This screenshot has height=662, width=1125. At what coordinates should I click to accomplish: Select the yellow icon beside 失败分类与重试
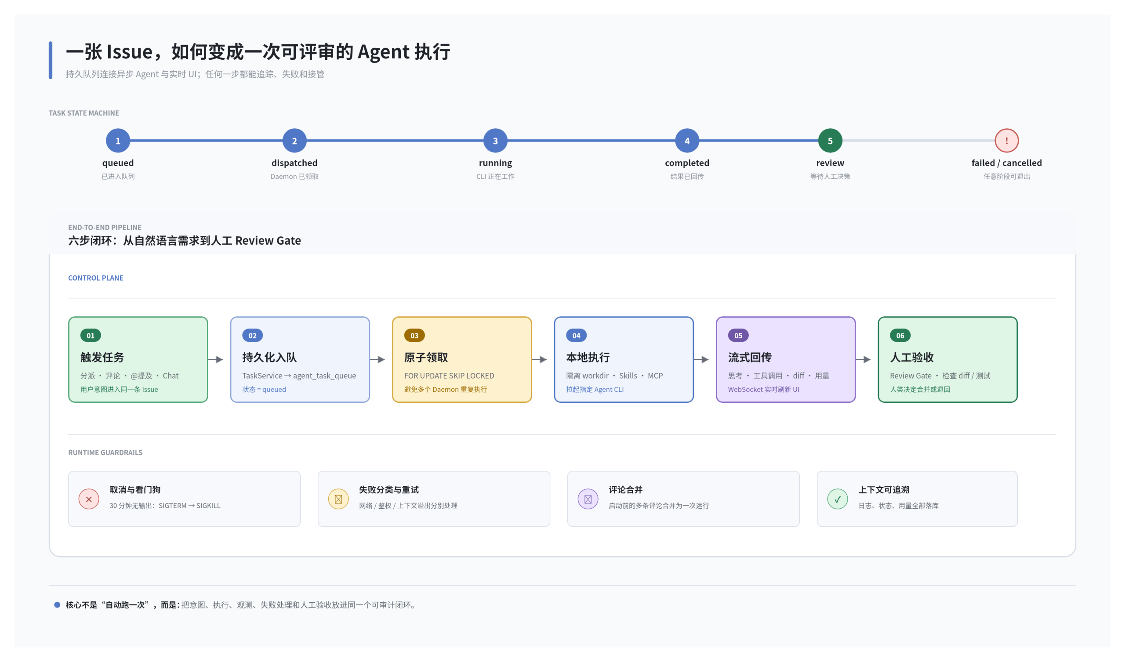coord(338,499)
